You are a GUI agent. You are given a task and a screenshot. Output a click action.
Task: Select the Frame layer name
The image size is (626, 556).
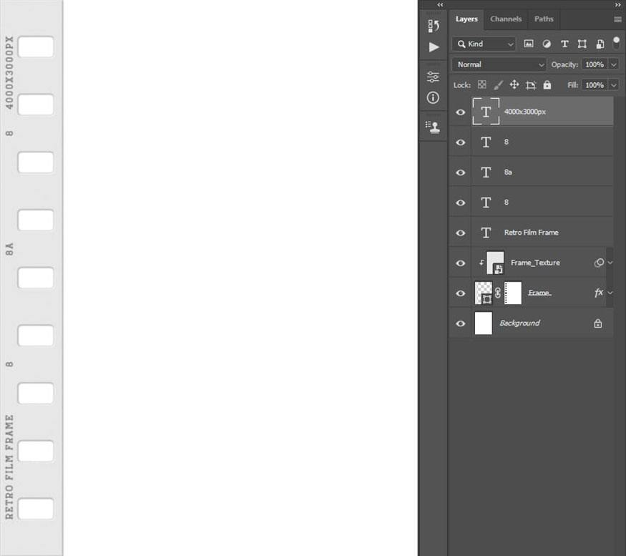pos(539,293)
